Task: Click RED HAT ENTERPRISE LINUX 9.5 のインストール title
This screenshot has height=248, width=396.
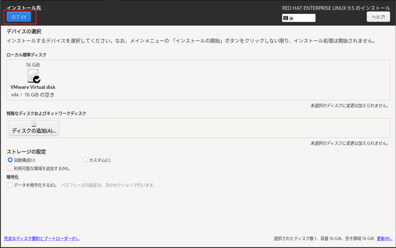Action: coord(336,8)
